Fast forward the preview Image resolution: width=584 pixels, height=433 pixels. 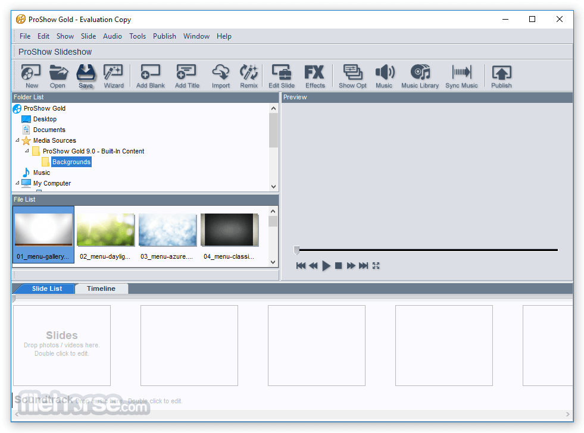[351, 266]
